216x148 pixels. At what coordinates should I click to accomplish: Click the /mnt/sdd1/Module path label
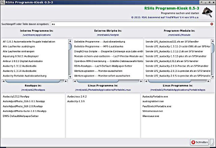(179, 35)
